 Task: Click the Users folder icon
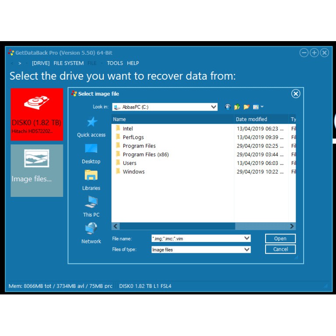[x=118, y=162]
